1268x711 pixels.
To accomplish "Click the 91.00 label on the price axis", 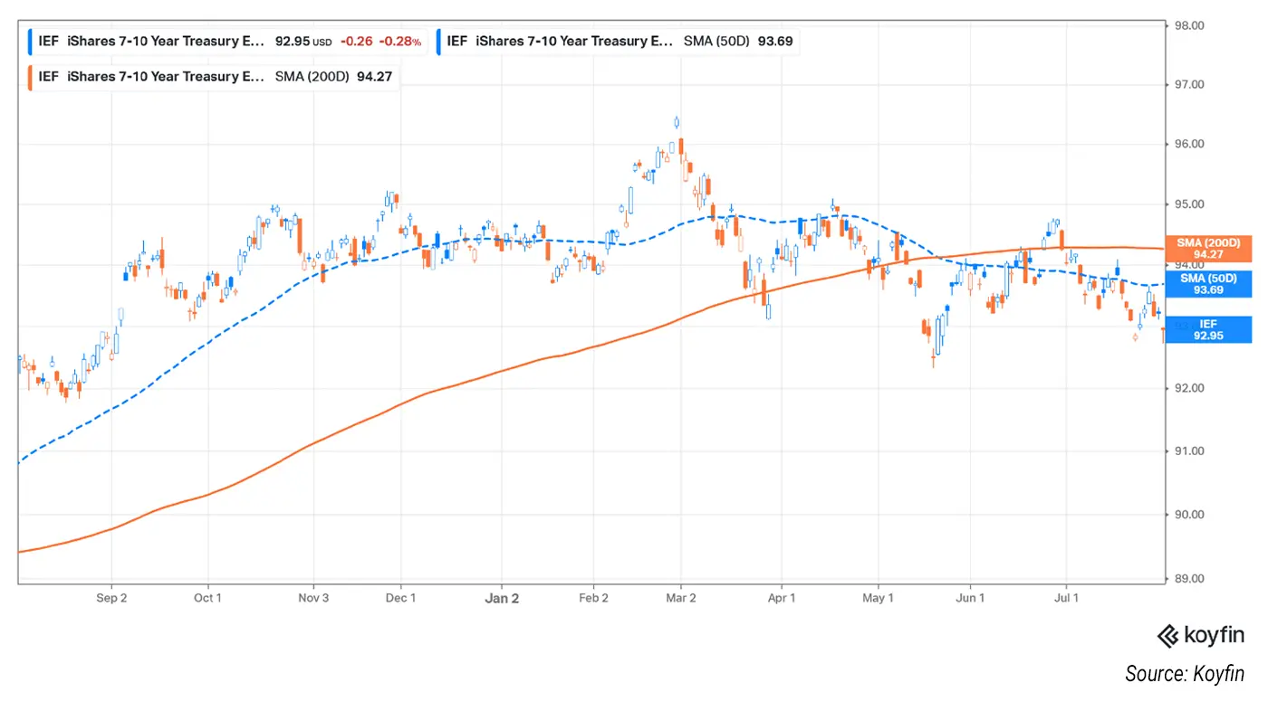I will pos(1187,450).
